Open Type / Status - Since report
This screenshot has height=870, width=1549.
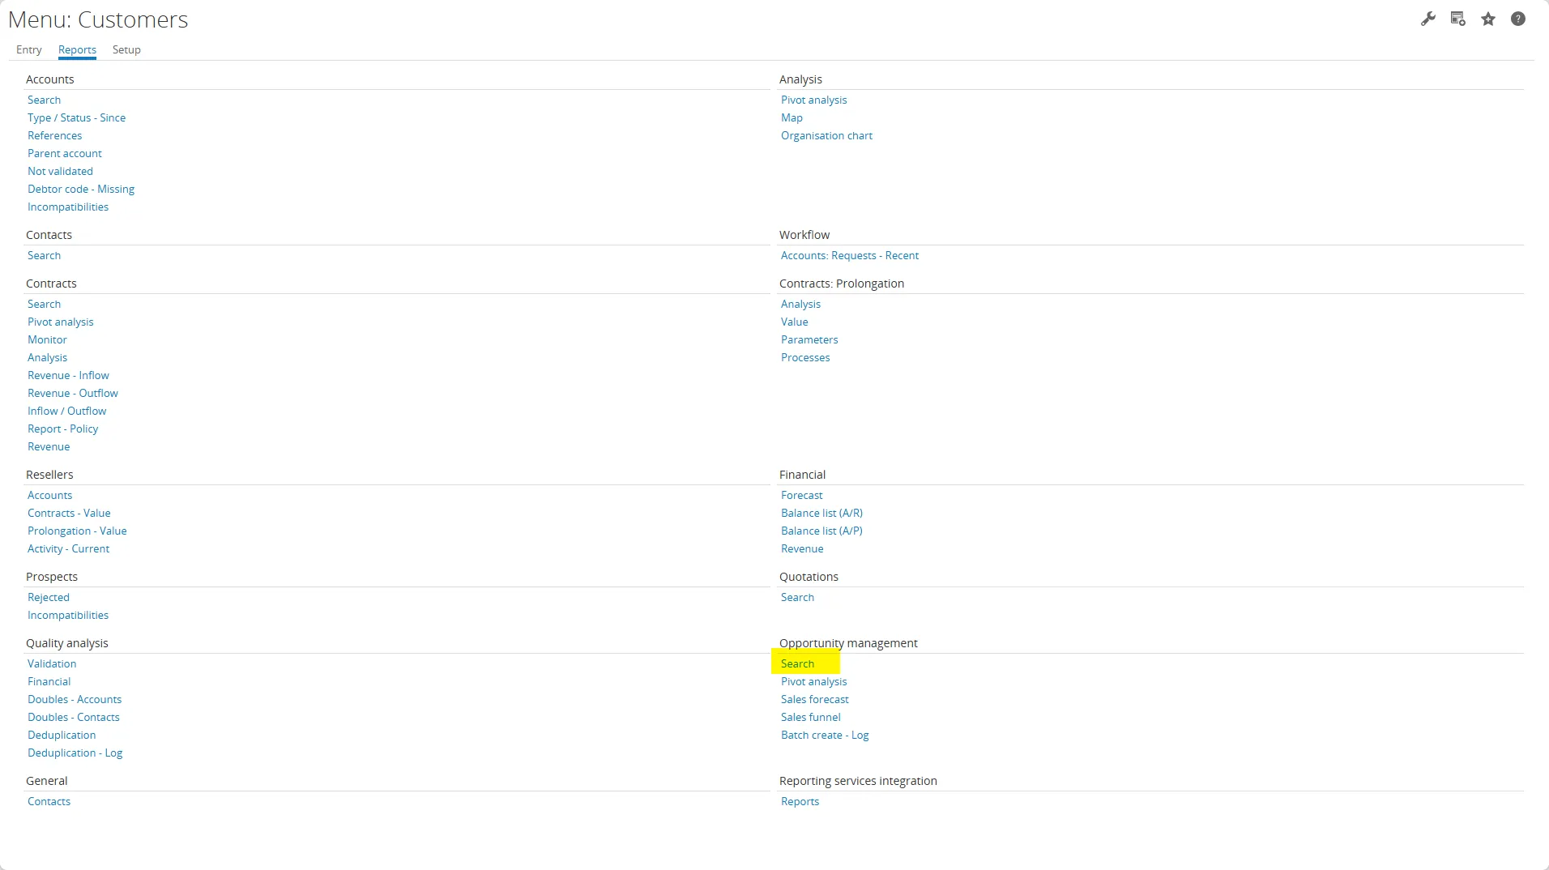point(76,117)
